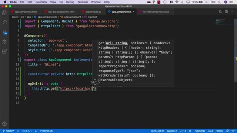
Task: Click the editor vertical scrollbar
Action: (236, 51)
